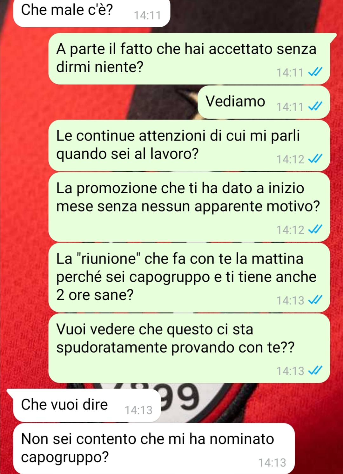Click the read ticks on 'provando con te??' message

pos(315,371)
